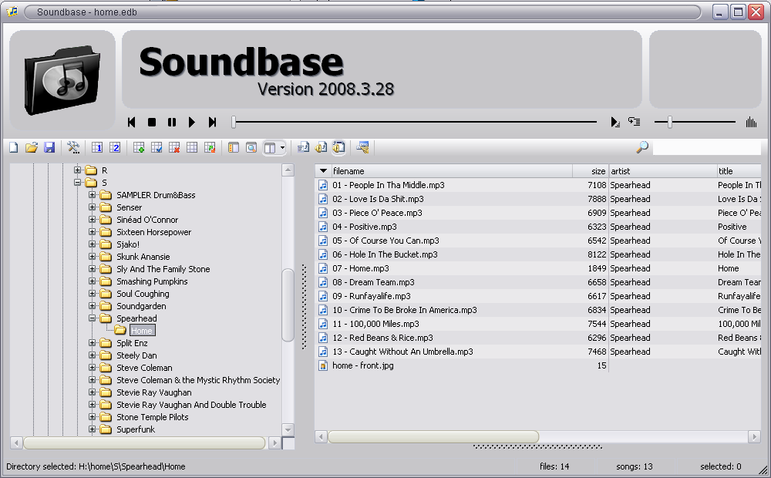
Task: Click the grid icon with green and red arrows
Action: (210, 147)
